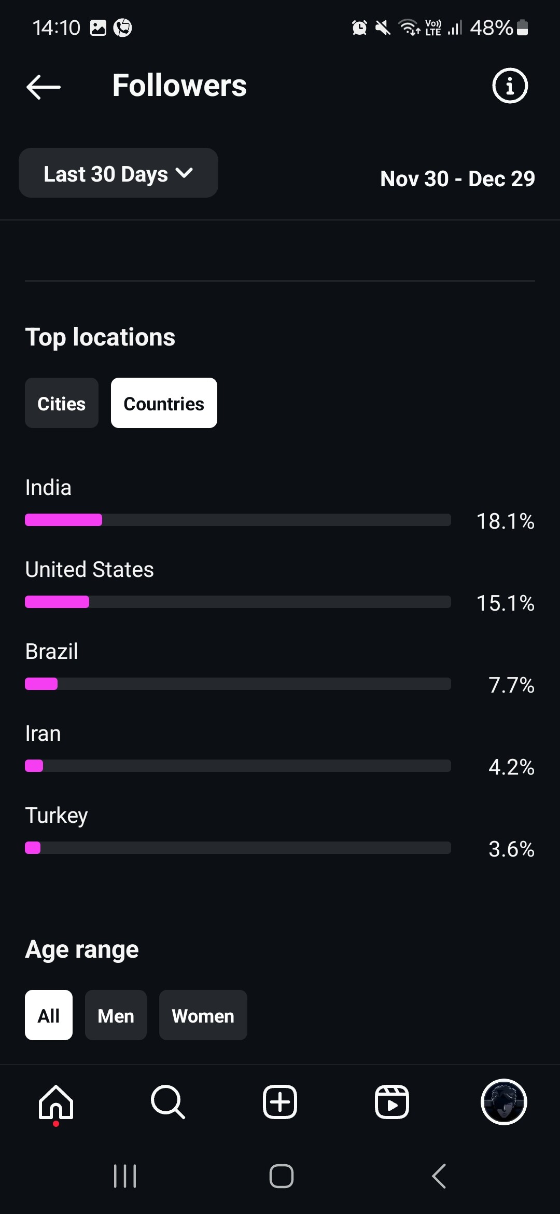Switch top locations to Cities
This screenshot has height=1214, width=560.
click(62, 403)
